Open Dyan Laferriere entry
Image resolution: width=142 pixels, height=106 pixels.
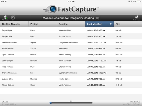(71, 55)
